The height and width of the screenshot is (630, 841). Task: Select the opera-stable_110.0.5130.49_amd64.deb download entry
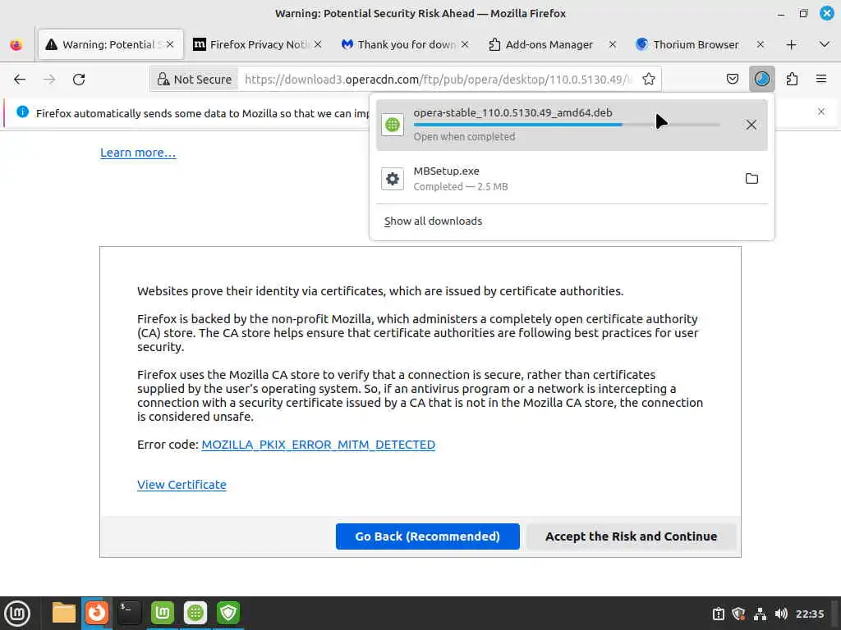(x=572, y=125)
